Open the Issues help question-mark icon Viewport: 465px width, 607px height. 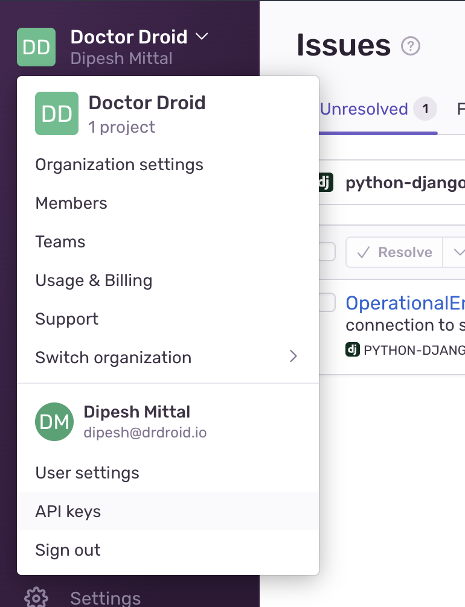(411, 46)
